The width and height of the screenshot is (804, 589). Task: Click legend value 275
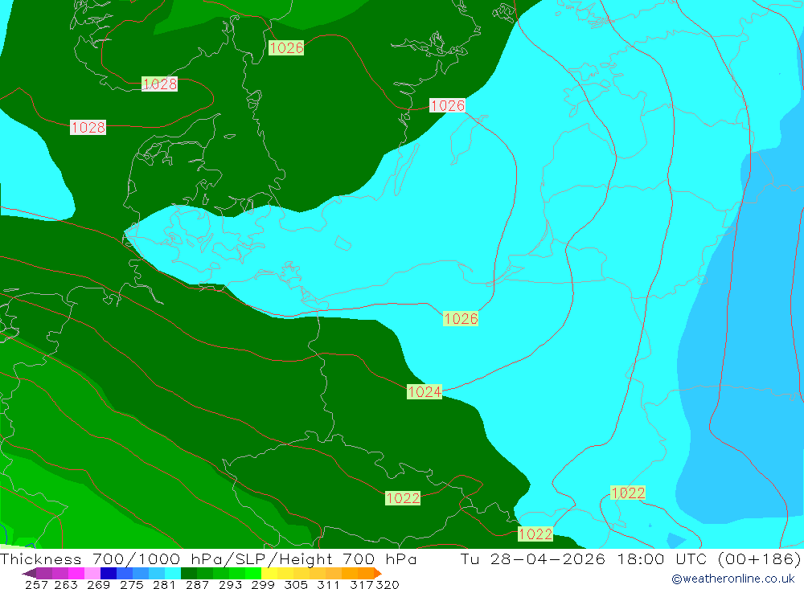point(131,584)
